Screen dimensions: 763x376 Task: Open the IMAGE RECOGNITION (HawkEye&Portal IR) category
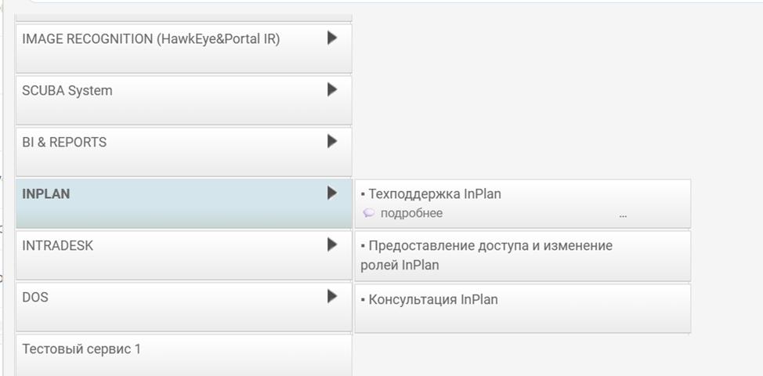tap(151, 39)
